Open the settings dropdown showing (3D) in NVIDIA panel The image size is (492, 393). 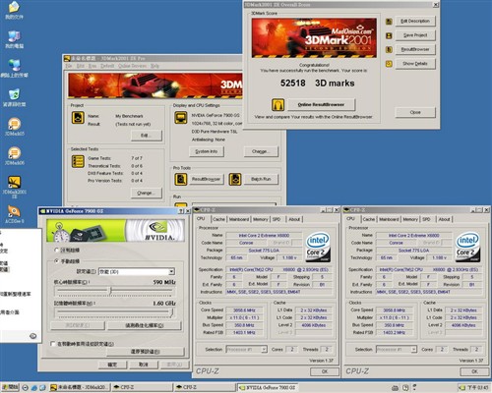coord(137,271)
